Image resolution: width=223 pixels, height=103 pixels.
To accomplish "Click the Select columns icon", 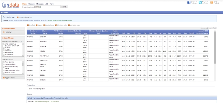I will [x=44, y=25].
